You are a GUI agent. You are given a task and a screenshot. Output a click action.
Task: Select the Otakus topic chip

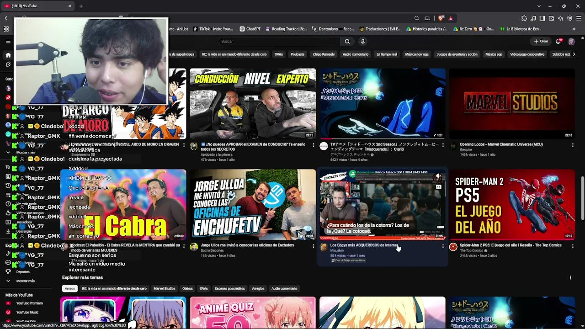tap(187, 289)
